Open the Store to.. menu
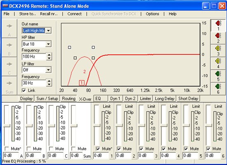This screenshot has width=227, height=165. 28,14
